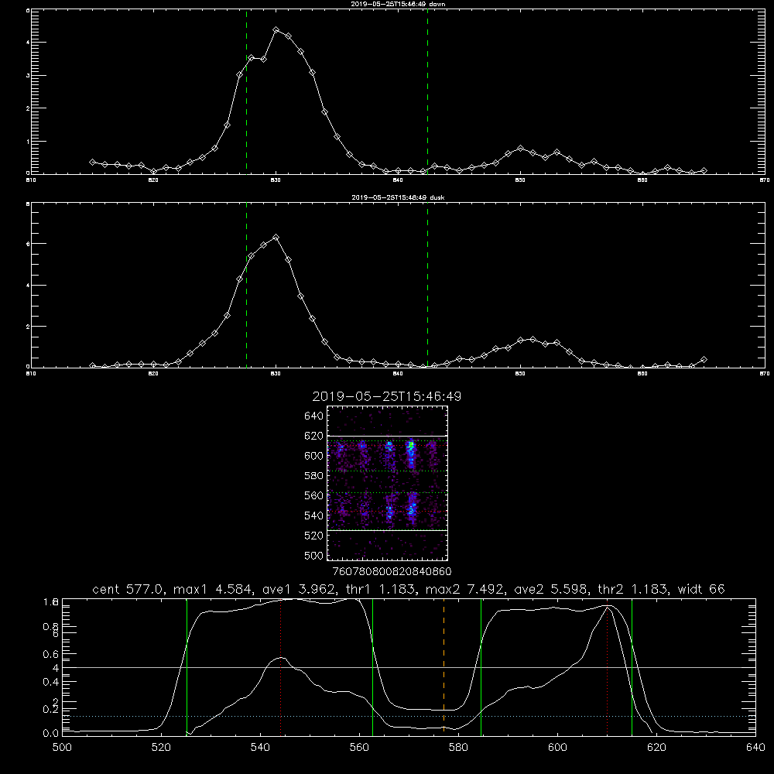This screenshot has width=774, height=774.
Task: Select the 'max2 7.492' value in stats line
Action: click(x=466, y=589)
